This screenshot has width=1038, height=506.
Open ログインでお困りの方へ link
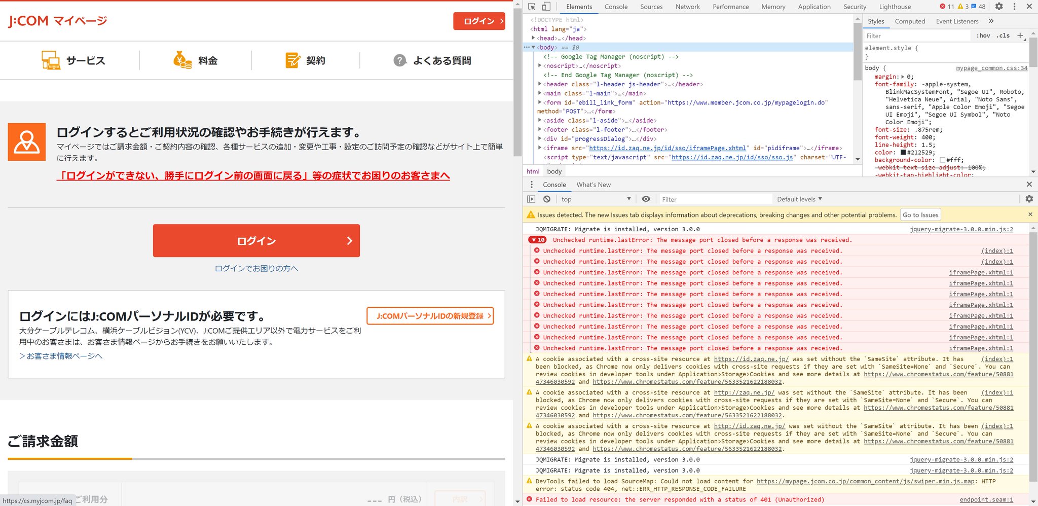tap(256, 268)
